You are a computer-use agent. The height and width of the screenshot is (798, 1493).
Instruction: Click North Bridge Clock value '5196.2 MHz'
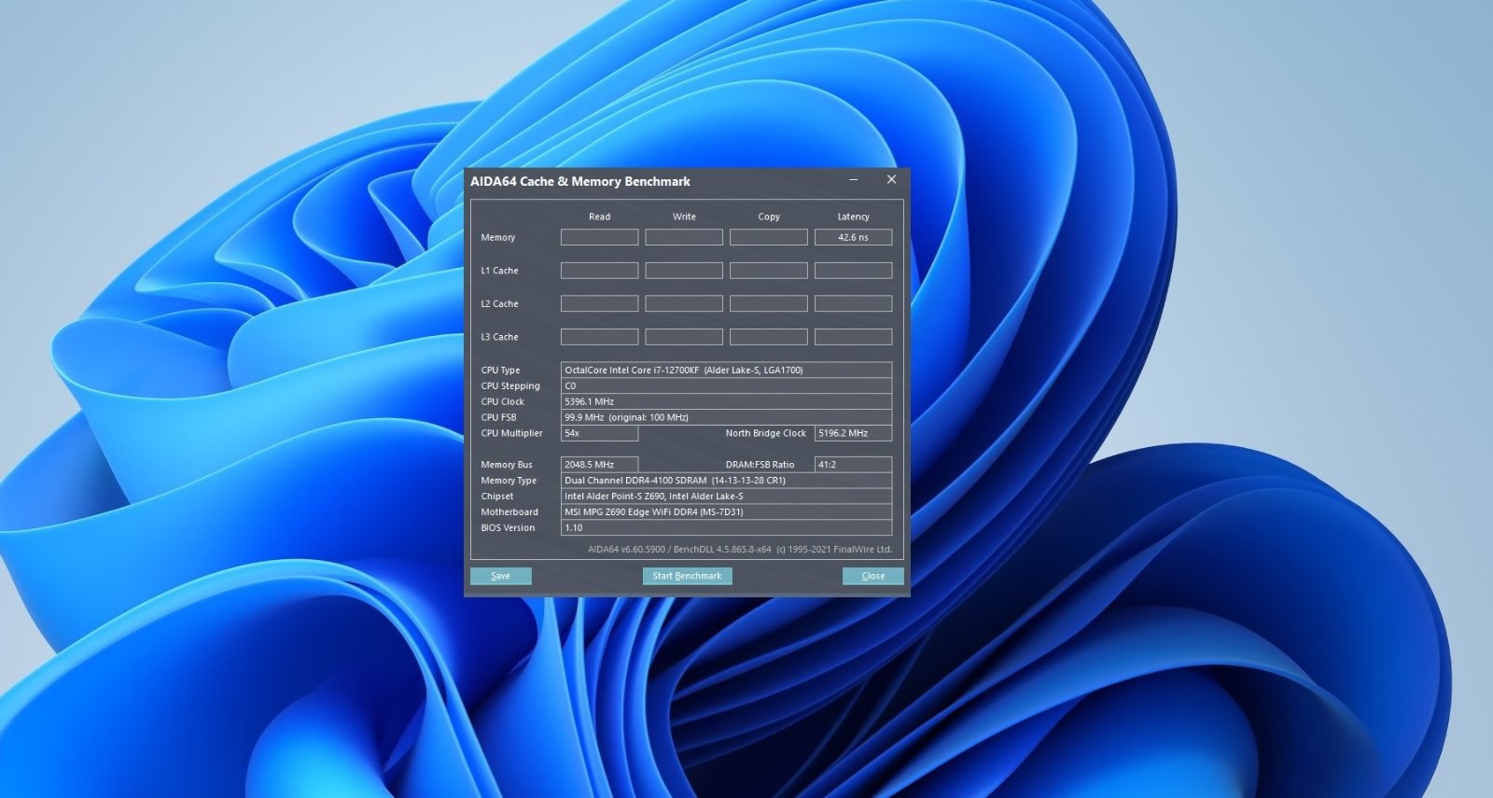click(853, 433)
